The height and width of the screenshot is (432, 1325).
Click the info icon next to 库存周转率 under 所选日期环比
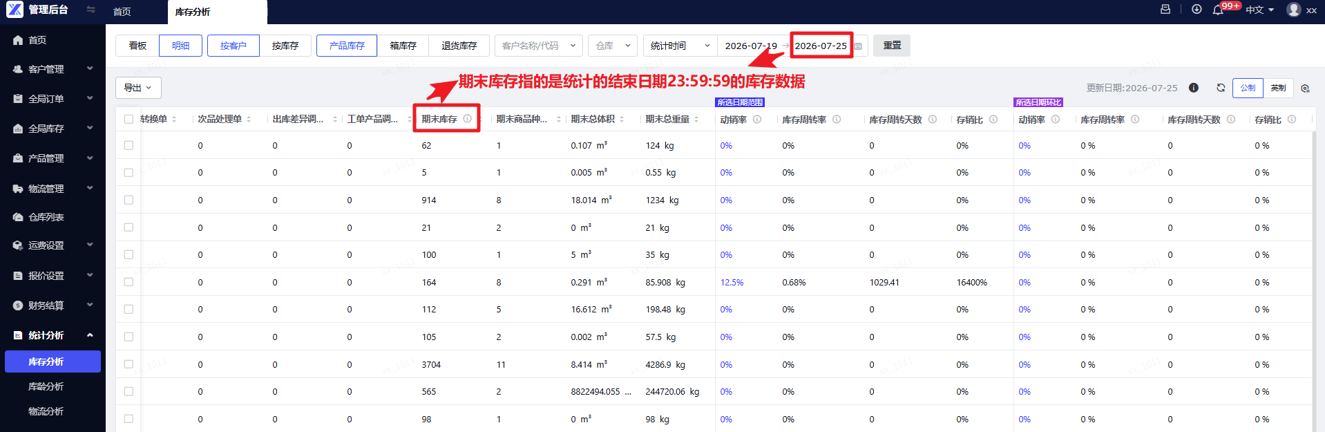tap(1135, 120)
